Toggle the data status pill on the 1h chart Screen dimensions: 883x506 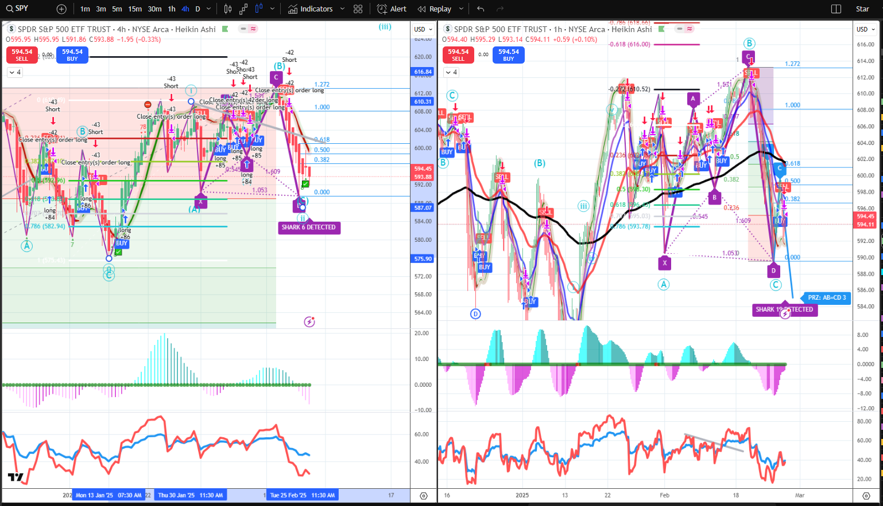pos(685,29)
